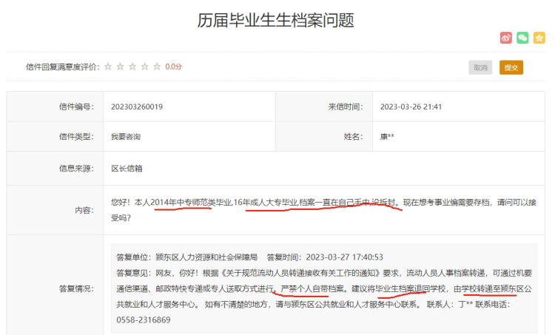Image resolution: width=555 pixels, height=335 pixels.
Task: Click the 区长信箱 information source value
Action: (x=125, y=169)
